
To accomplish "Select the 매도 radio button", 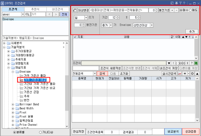I will (x=190, y=10).
